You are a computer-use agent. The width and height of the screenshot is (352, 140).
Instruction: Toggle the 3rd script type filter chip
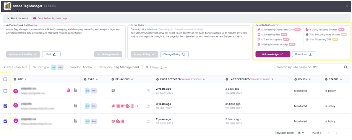point(54,67)
